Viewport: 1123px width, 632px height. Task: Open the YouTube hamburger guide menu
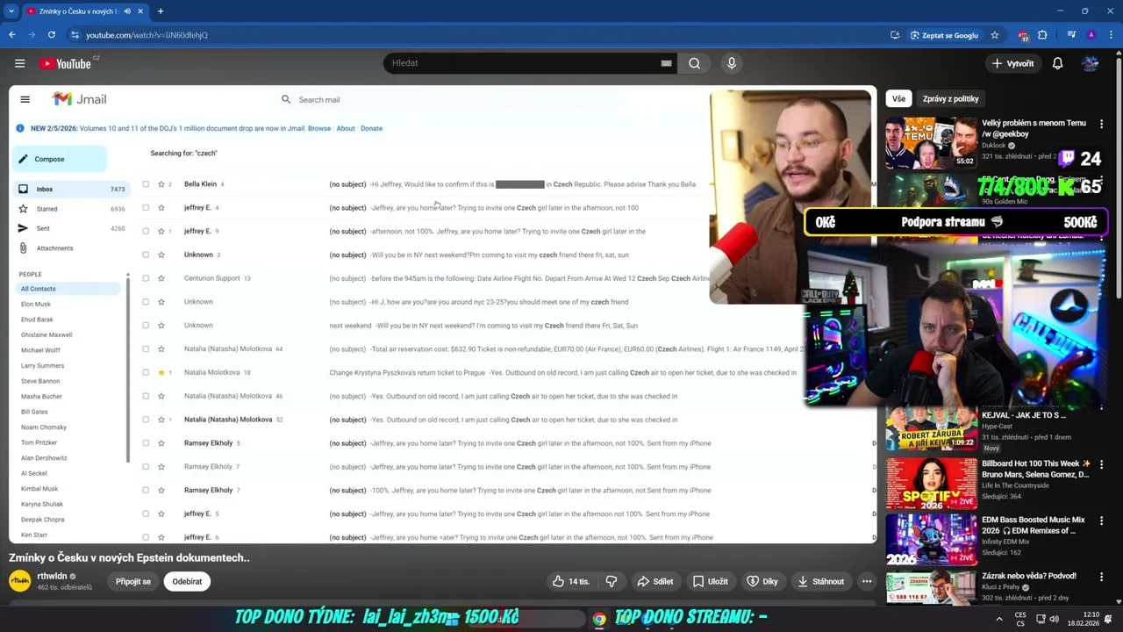(x=19, y=63)
